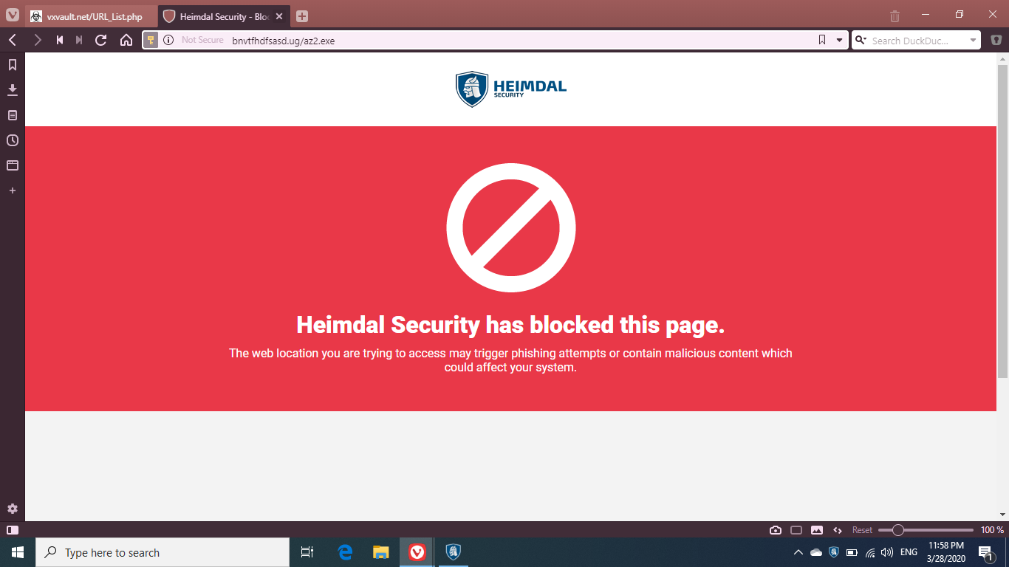Open the search engine selector dropdown
This screenshot has width=1009, height=567.
[x=861, y=40]
